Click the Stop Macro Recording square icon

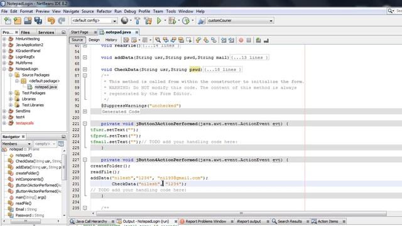coord(249,40)
